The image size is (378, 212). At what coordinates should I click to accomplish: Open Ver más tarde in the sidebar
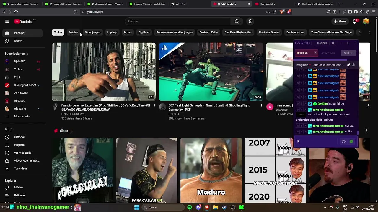[x=23, y=153]
